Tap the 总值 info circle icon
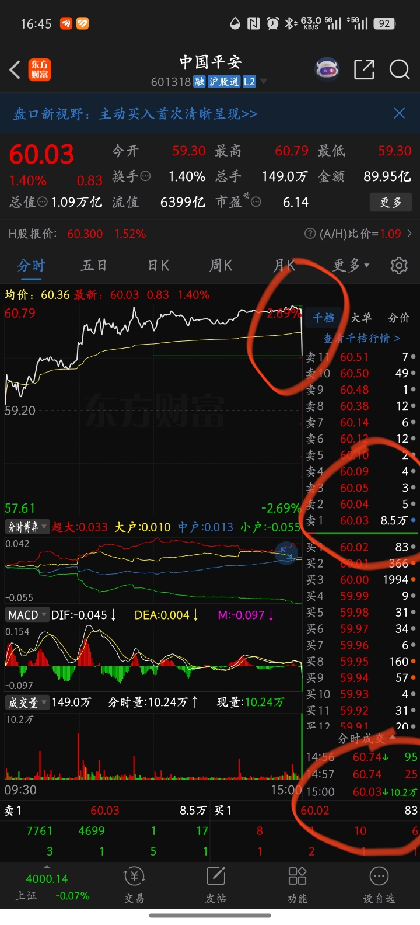Viewport: 420px width, 925px height. [x=43, y=202]
